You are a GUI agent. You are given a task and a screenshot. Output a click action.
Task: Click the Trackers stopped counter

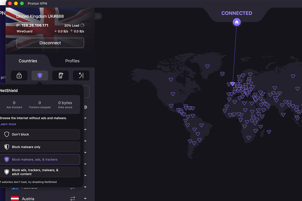point(39,105)
